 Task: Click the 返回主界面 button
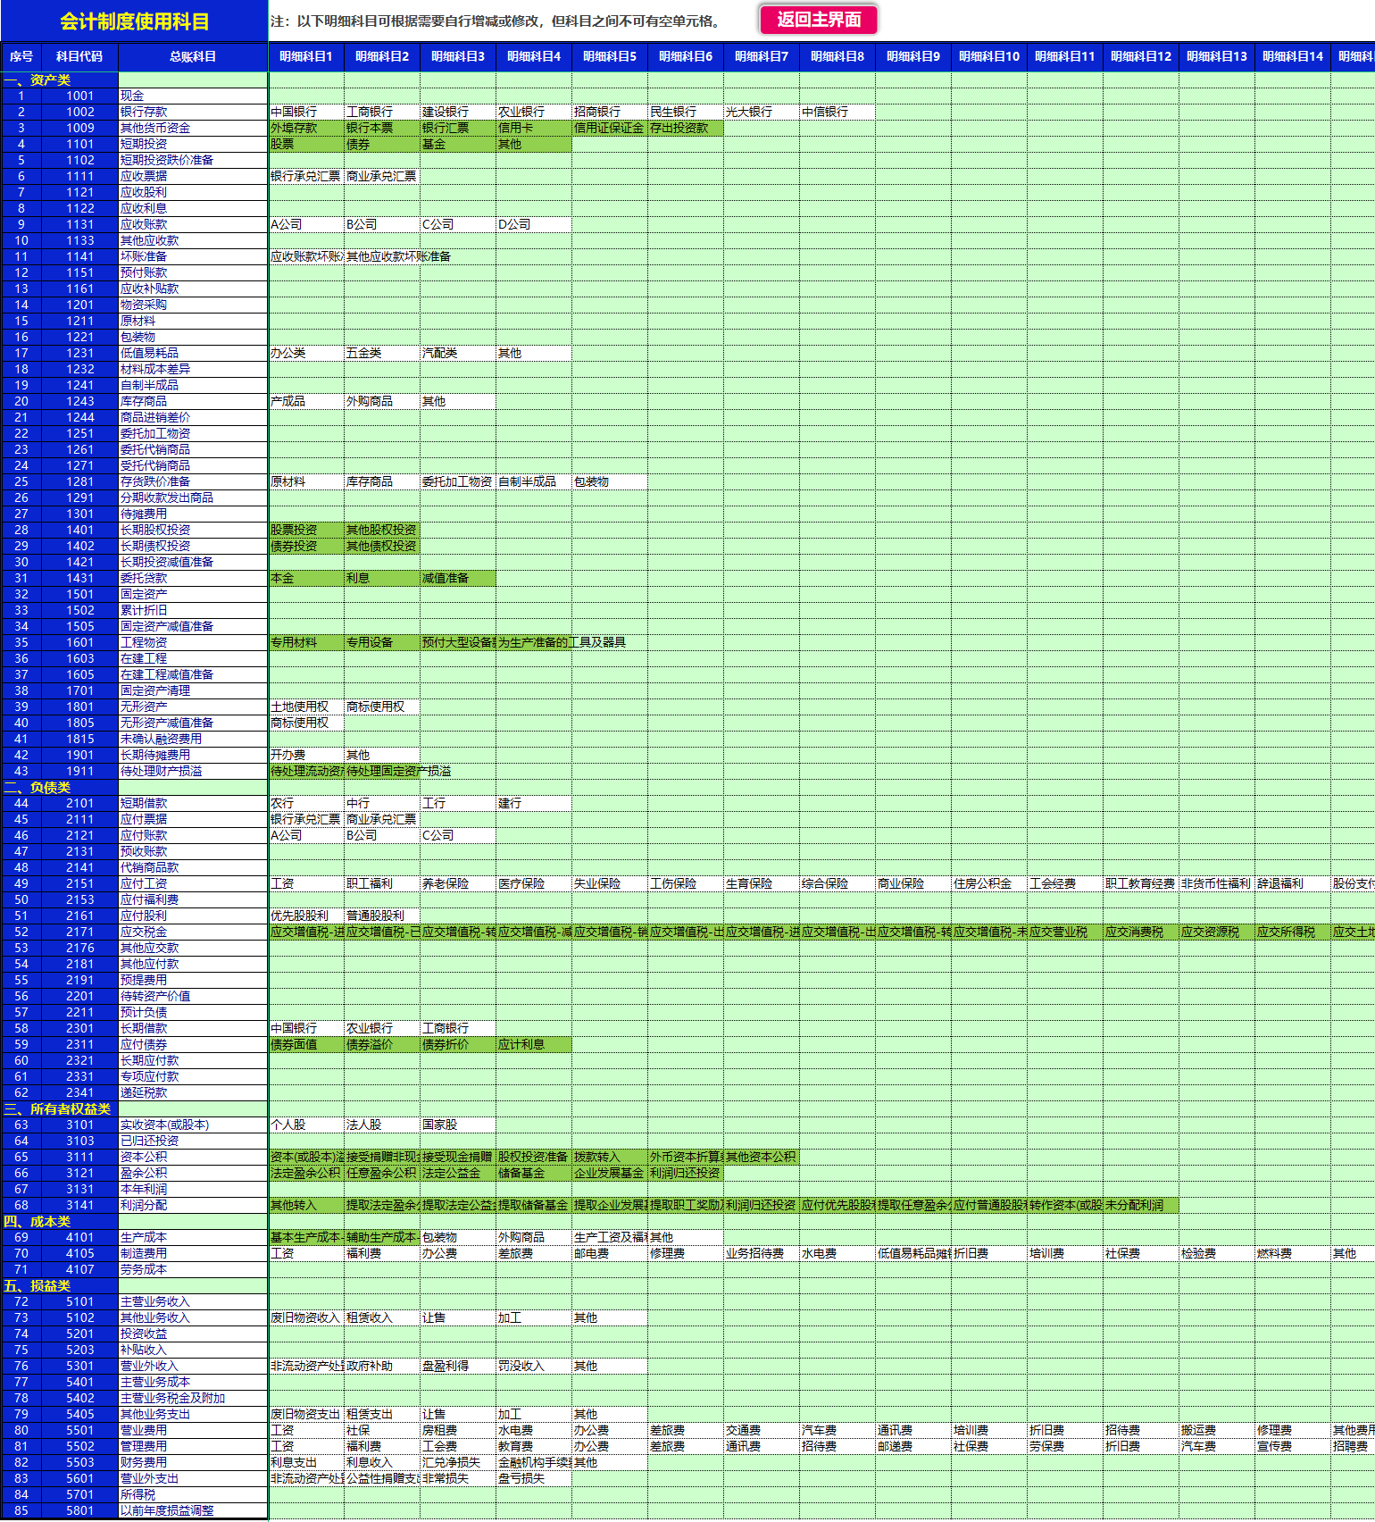pyautogui.click(x=819, y=20)
